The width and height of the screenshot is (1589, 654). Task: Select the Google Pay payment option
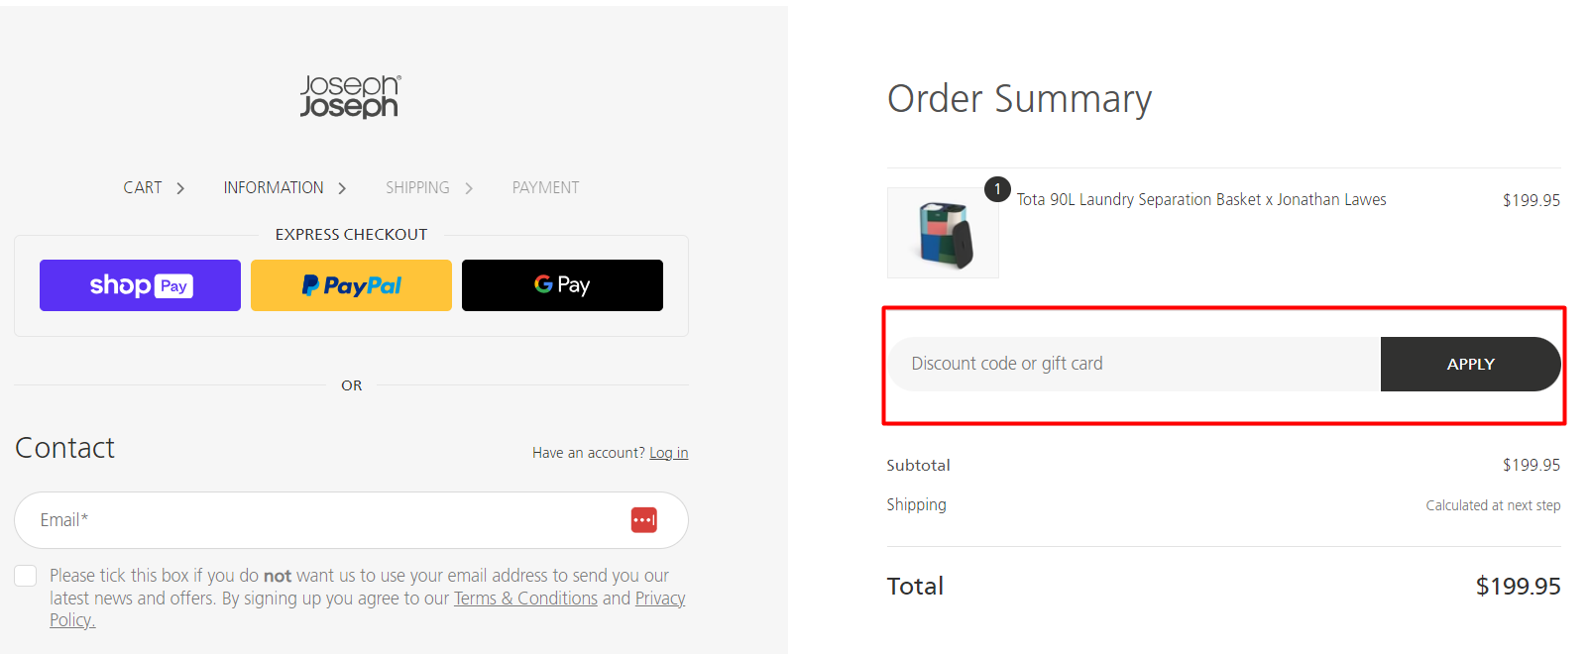(561, 284)
